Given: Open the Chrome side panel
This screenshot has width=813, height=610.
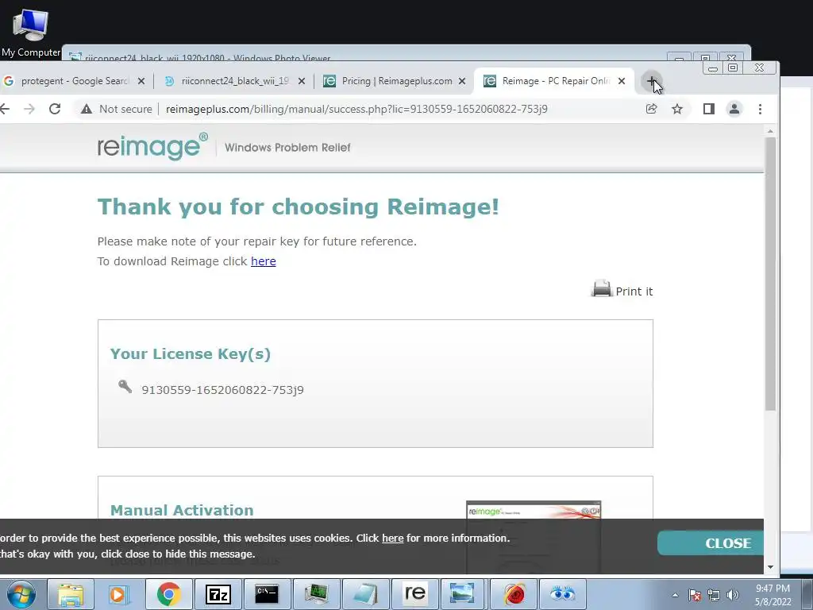Looking at the screenshot, I should pyautogui.click(x=709, y=109).
